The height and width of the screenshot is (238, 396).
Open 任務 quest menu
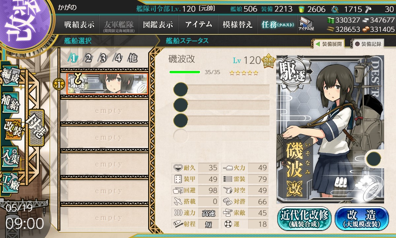(x=277, y=24)
